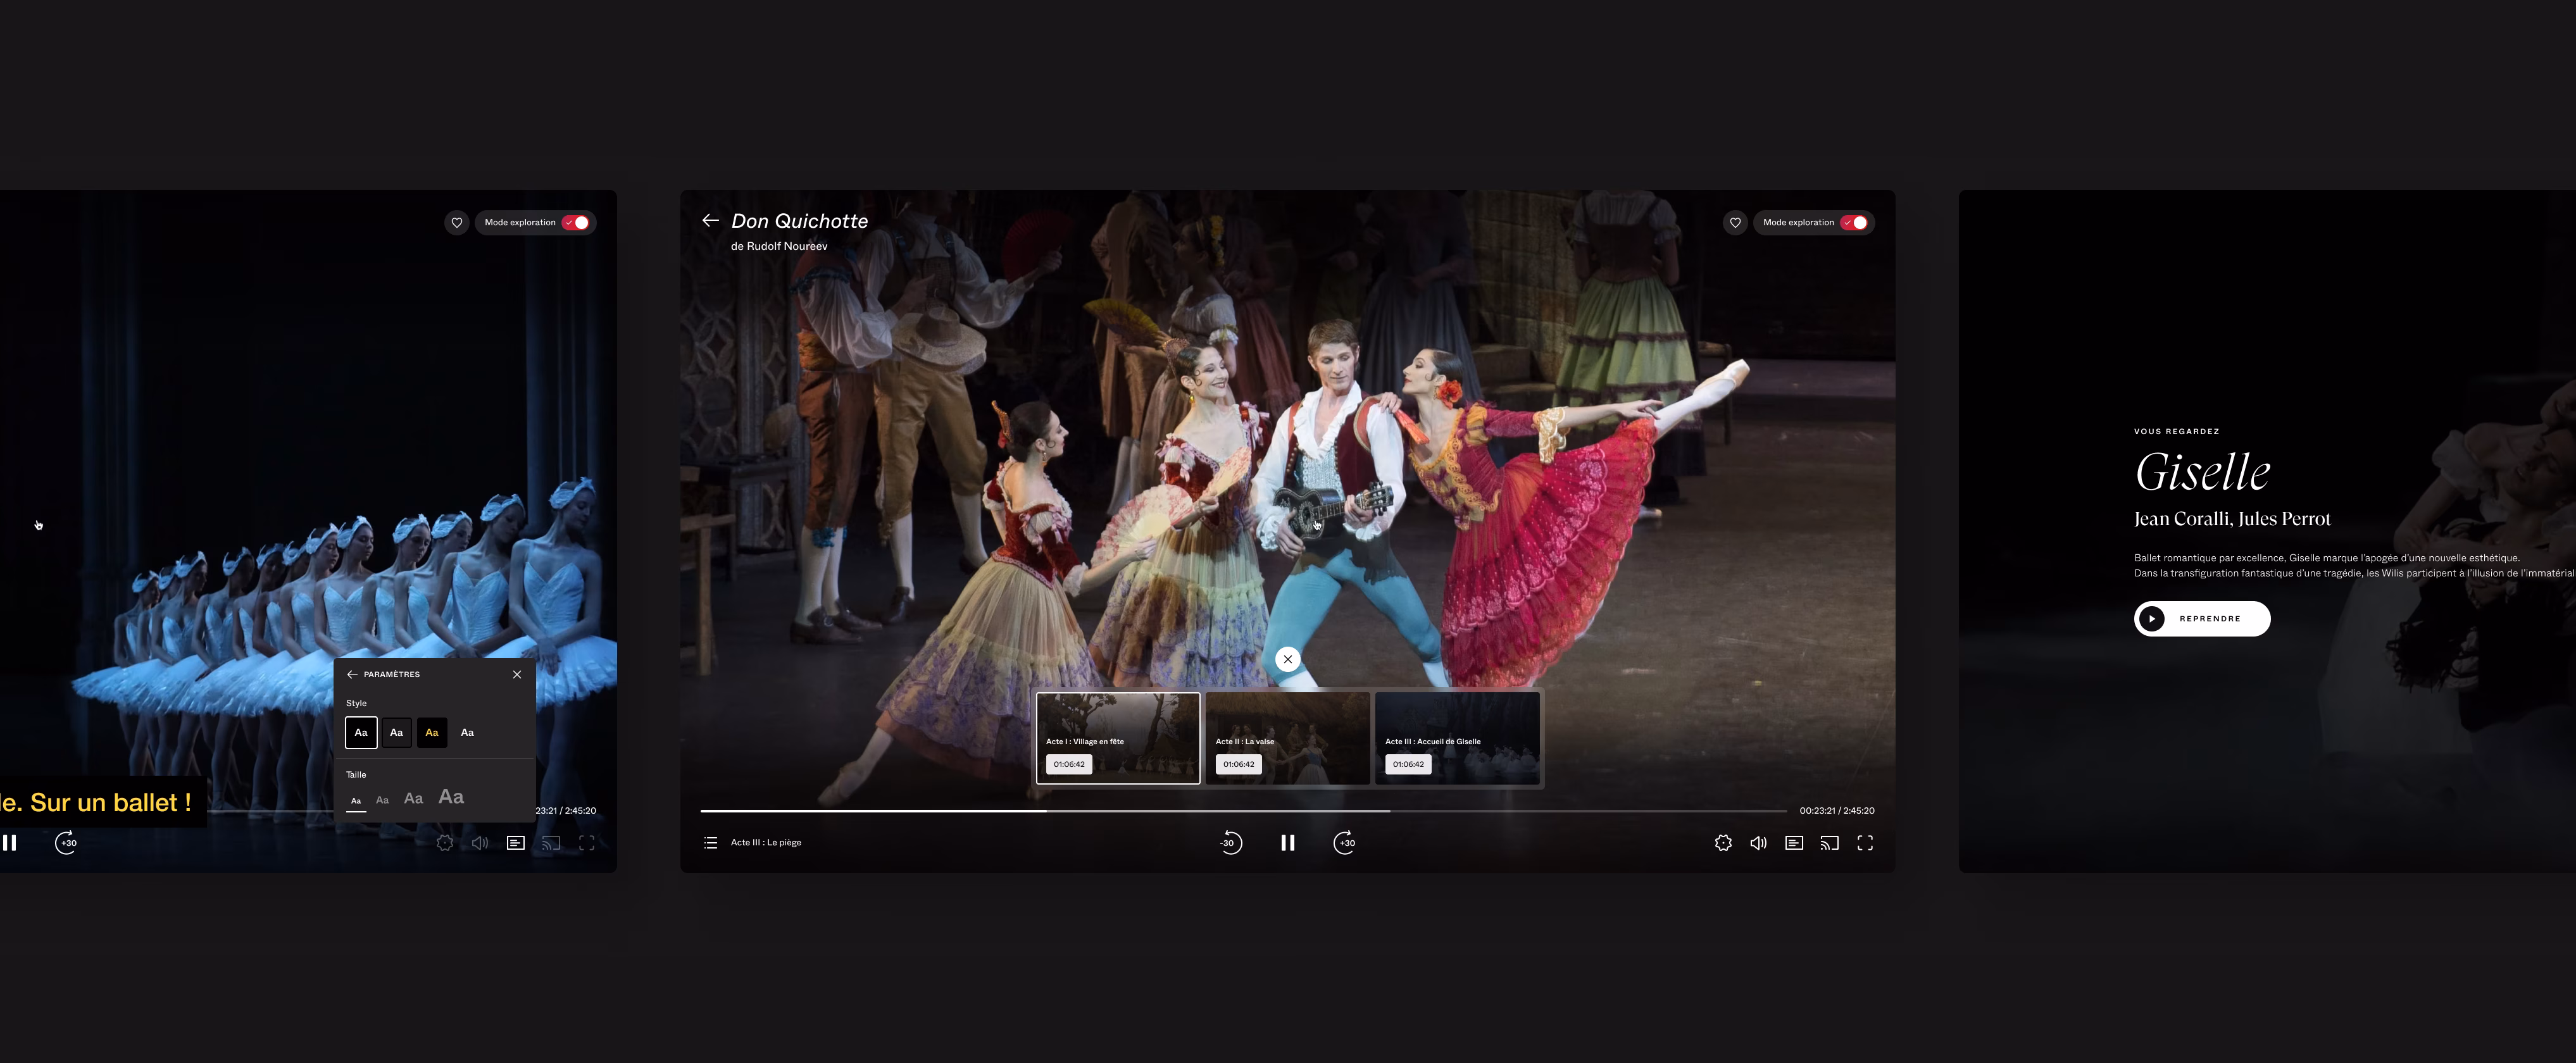
Task: Open subtitles icon in left swan ballet player
Action: (516, 843)
